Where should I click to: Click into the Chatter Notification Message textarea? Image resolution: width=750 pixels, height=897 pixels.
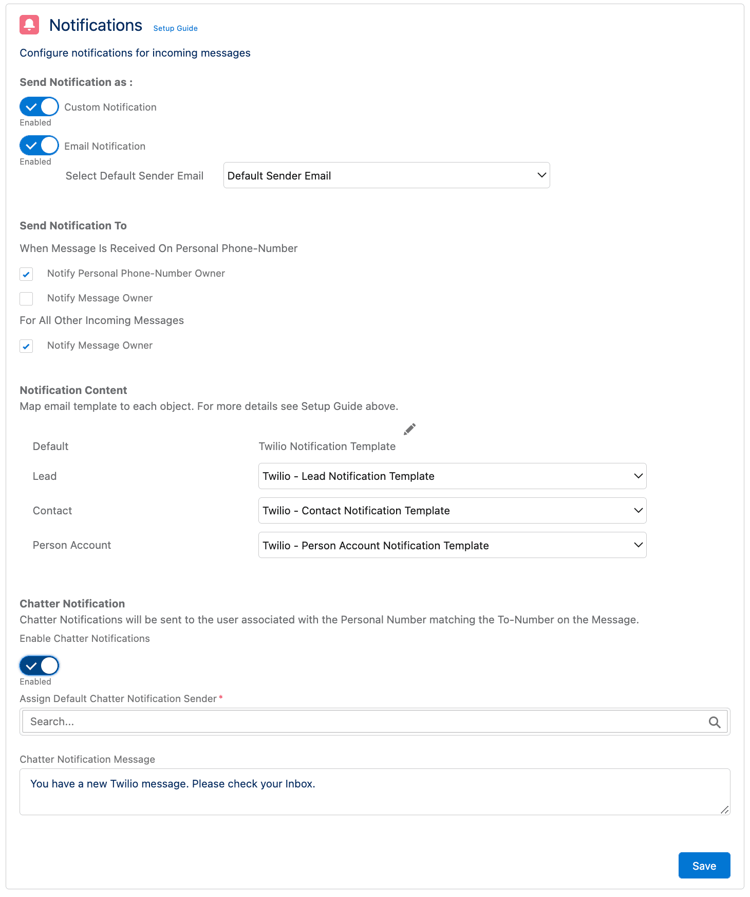pos(374,792)
